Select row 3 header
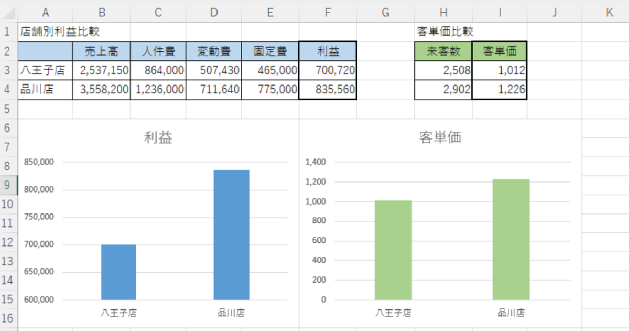 click(8, 70)
